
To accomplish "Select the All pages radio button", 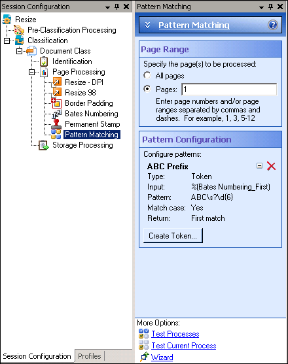I will 147,75.
